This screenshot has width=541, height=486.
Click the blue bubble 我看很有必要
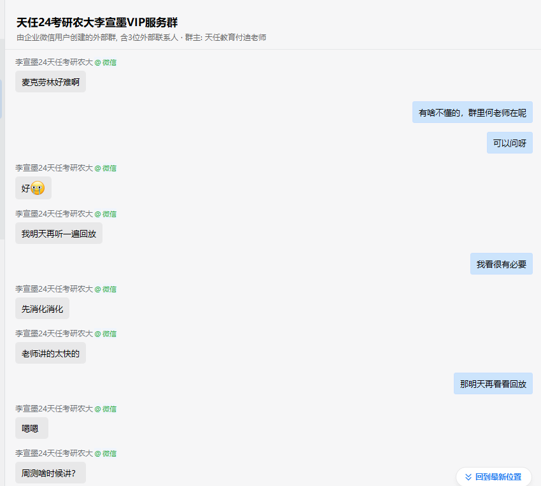[502, 264]
